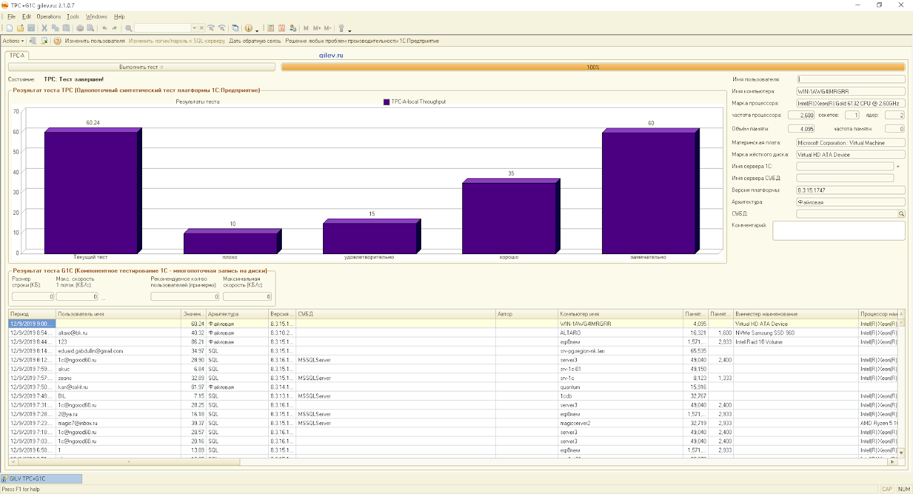Click the TPC-A-local Throughput legend swatch
This screenshot has height=494, width=913.
pyautogui.click(x=386, y=102)
